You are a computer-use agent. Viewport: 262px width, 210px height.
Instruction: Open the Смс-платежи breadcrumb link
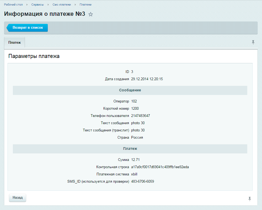click(x=62, y=5)
